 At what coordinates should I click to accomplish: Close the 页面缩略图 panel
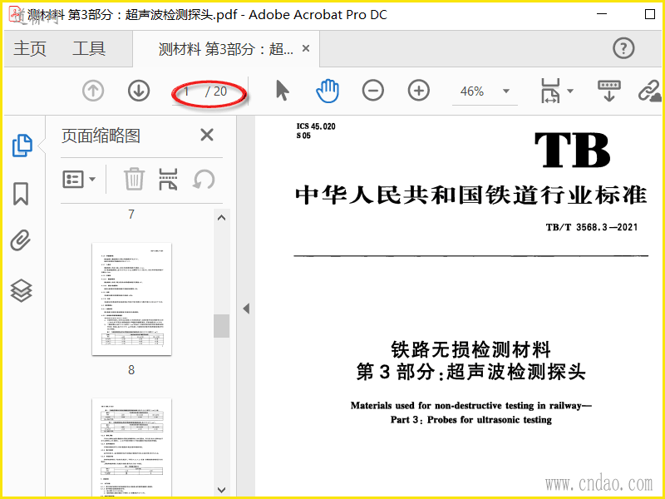206,136
